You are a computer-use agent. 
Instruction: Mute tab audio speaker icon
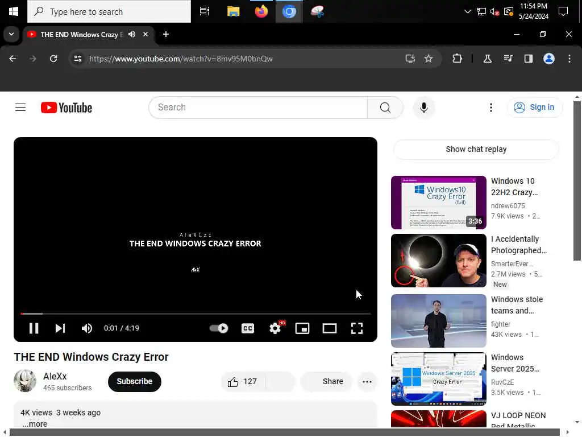(132, 34)
